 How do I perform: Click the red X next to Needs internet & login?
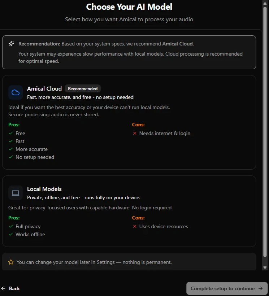pyautogui.click(x=135, y=133)
